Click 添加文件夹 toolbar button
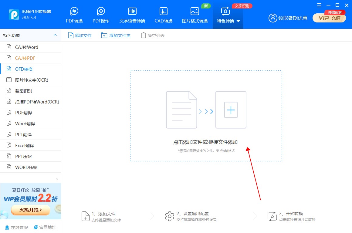The height and width of the screenshot is (233, 352). 116,35
